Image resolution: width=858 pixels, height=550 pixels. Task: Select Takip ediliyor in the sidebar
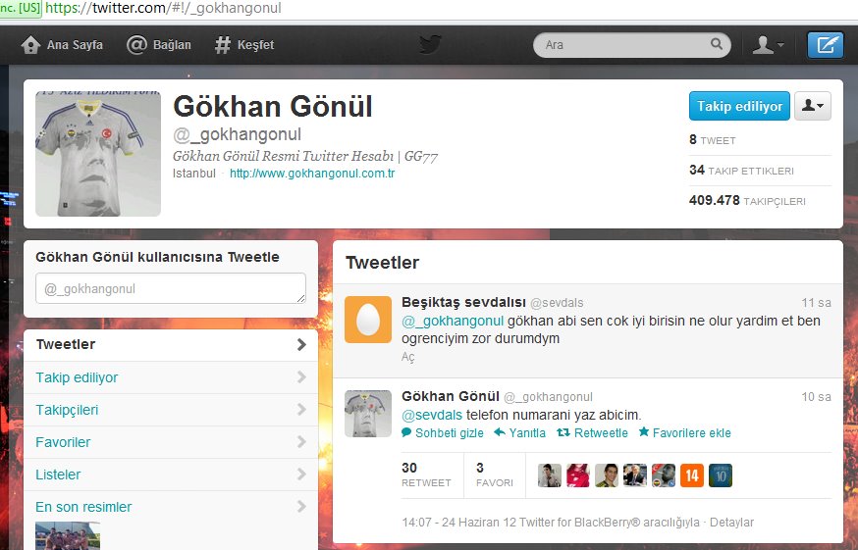(171, 377)
